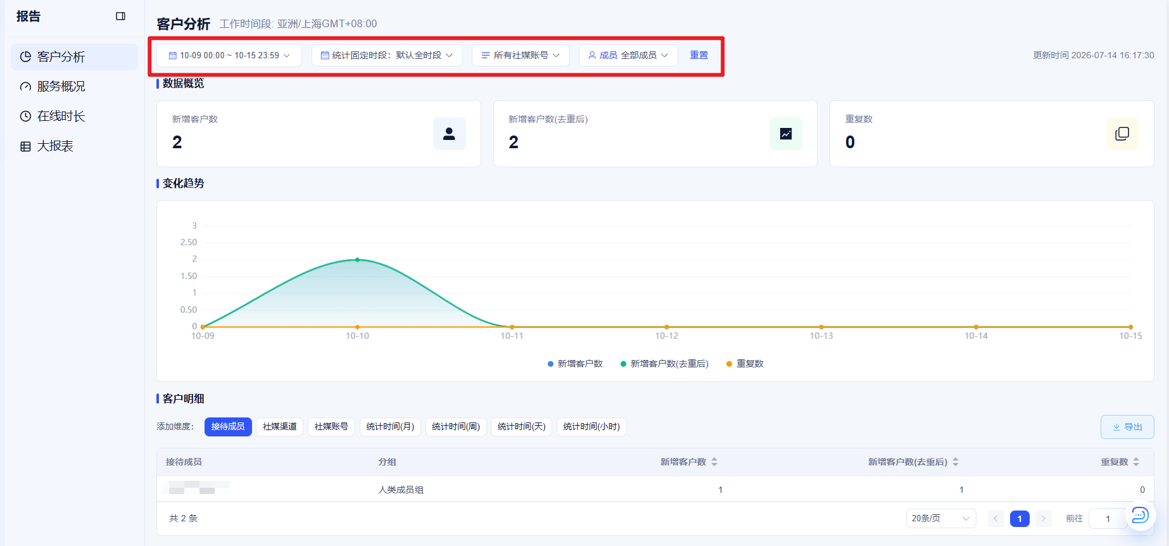This screenshot has height=546, width=1169.
Task: Toggle the 新增客户数 legend series
Action: pos(575,364)
